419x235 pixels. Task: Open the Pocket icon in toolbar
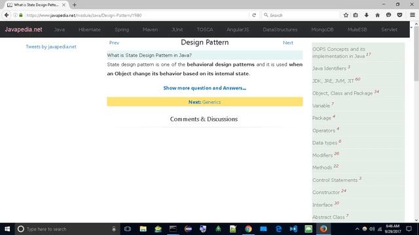coord(399,15)
